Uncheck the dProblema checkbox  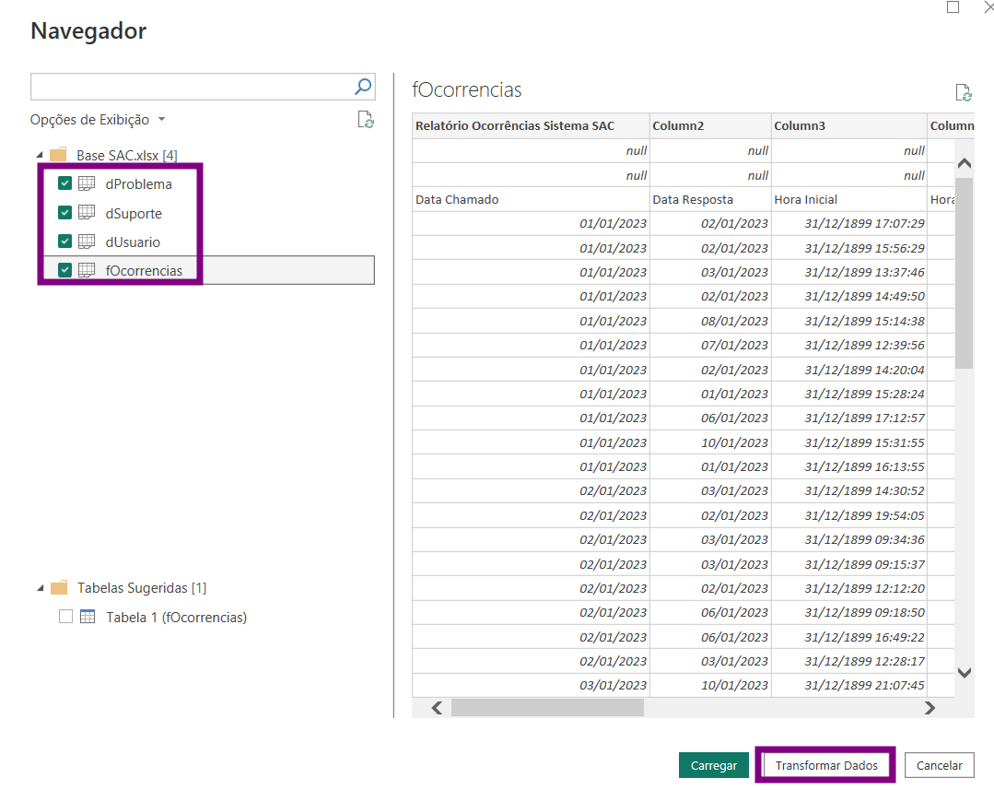click(x=64, y=183)
